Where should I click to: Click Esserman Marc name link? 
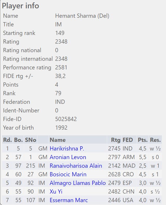[x=69, y=200]
